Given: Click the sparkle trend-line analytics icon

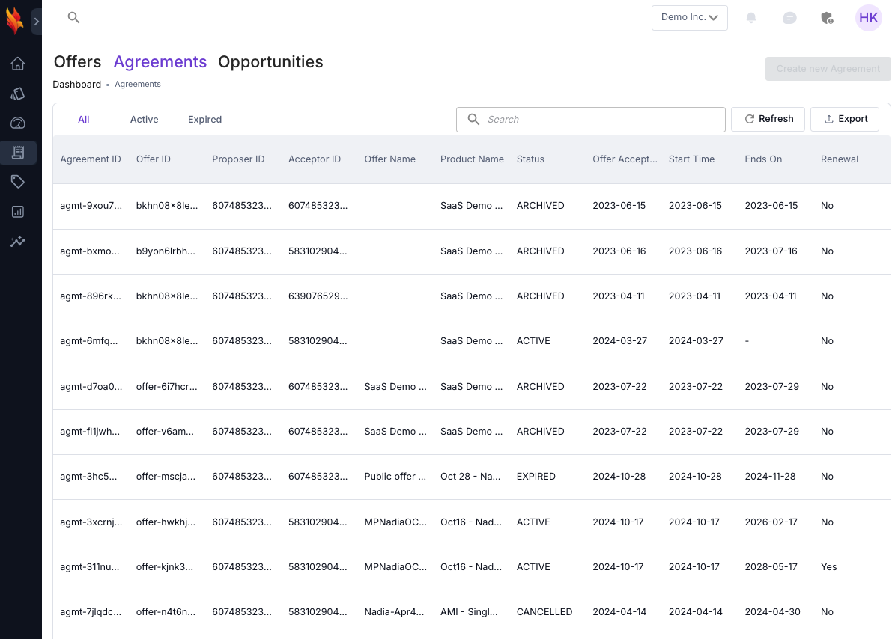Looking at the screenshot, I should click(18, 242).
